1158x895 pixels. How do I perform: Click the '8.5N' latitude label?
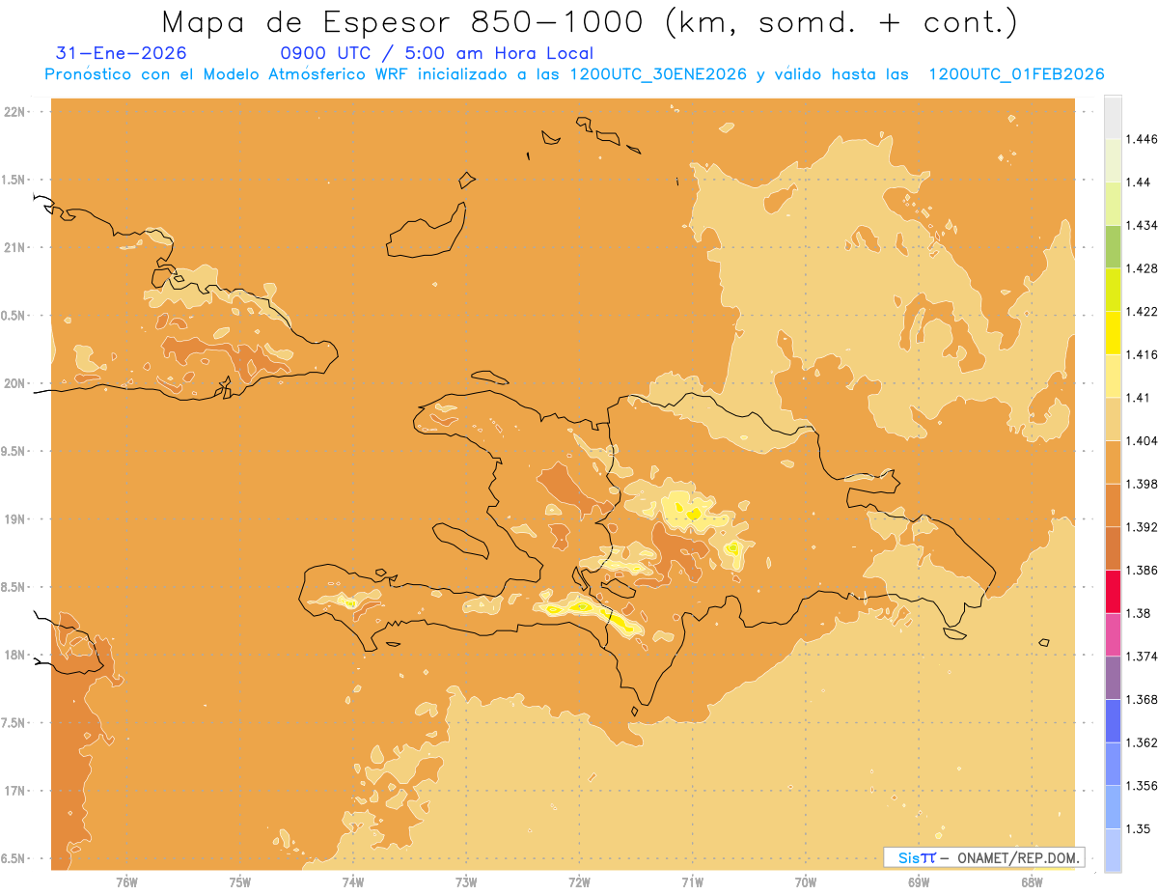(x=15, y=587)
